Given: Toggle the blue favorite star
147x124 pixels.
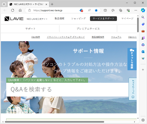Looking at the screenshot, I should tap(96, 10).
